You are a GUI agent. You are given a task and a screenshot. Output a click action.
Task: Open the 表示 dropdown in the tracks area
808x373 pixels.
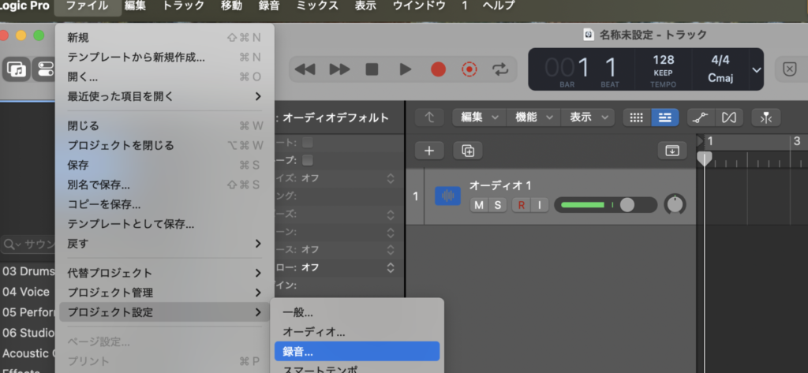pyautogui.click(x=587, y=117)
